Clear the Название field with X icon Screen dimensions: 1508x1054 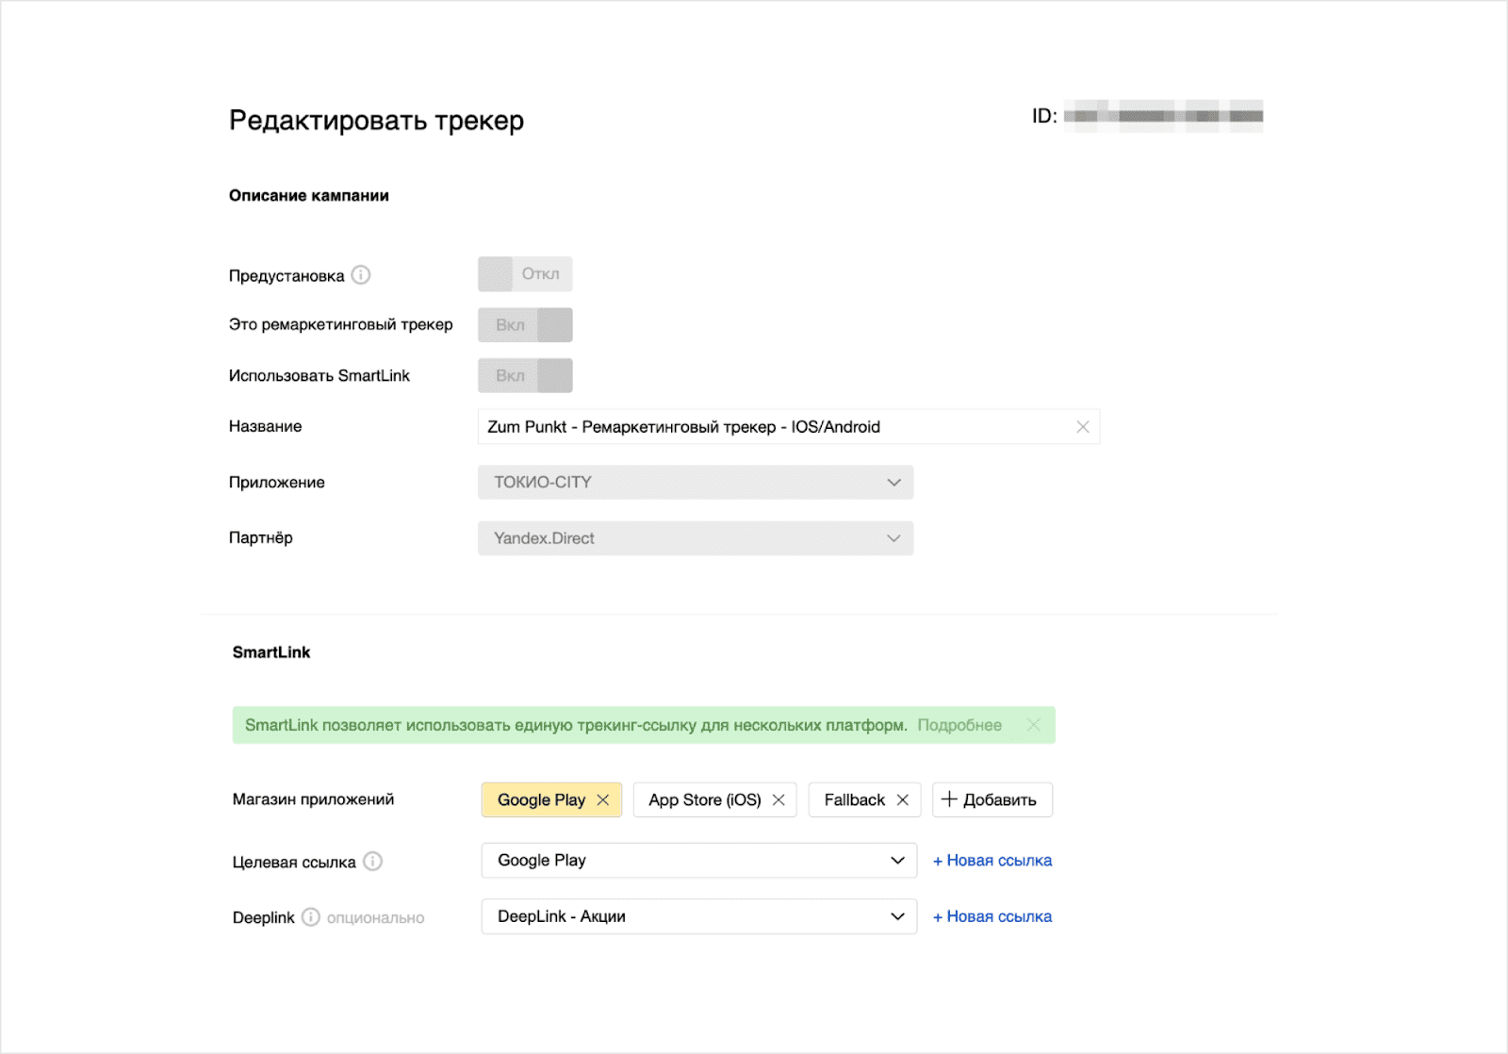[1083, 427]
